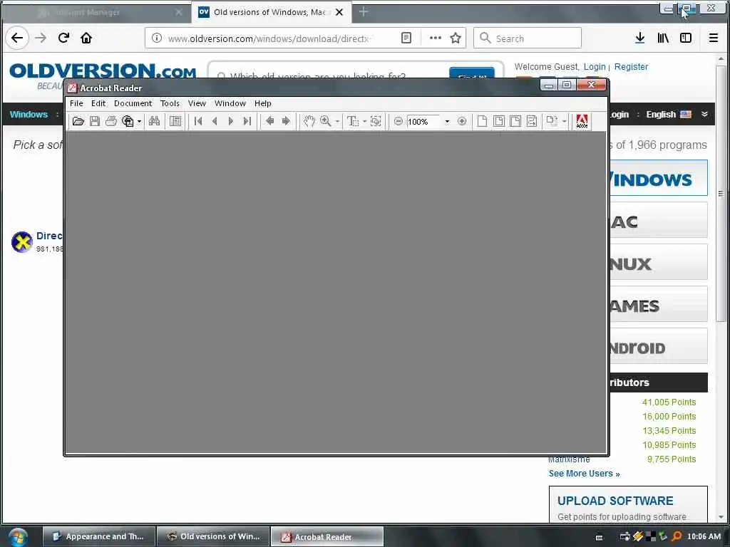Open a new Firefox tab with plus
Screen dimensions: 730x547
tap(364, 12)
